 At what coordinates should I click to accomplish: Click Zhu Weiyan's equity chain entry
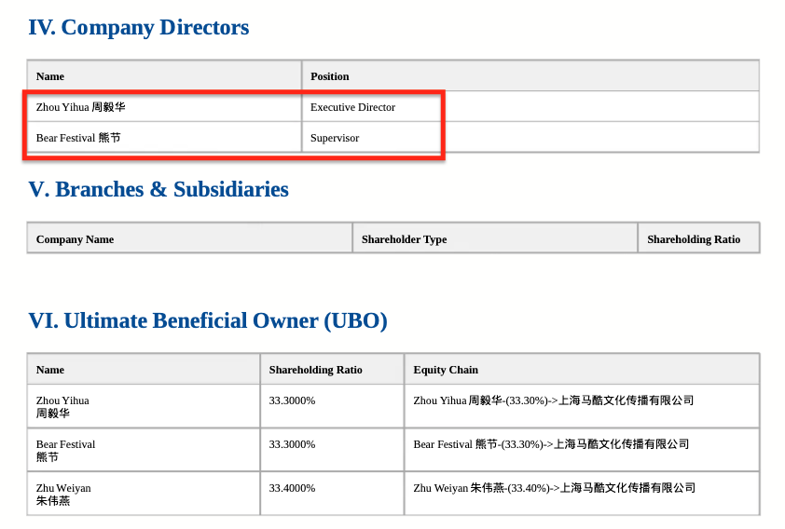tap(554, 488)
